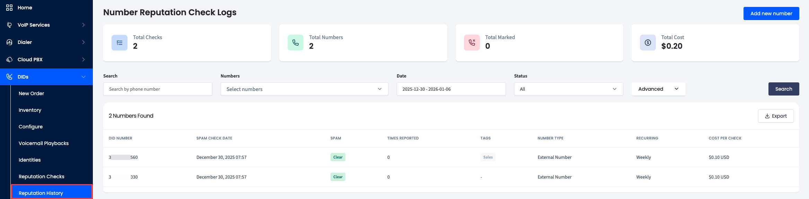This screenshot has height=199, width=809.
Task: Click COST PER CHECK column header
Action: pos(725,138)
